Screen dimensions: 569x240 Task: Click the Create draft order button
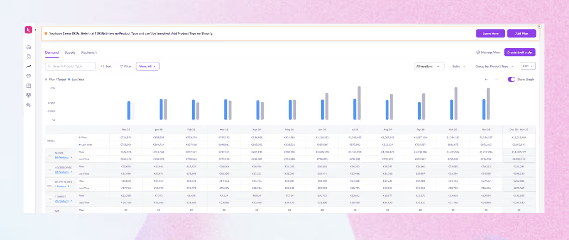point(520,52)
